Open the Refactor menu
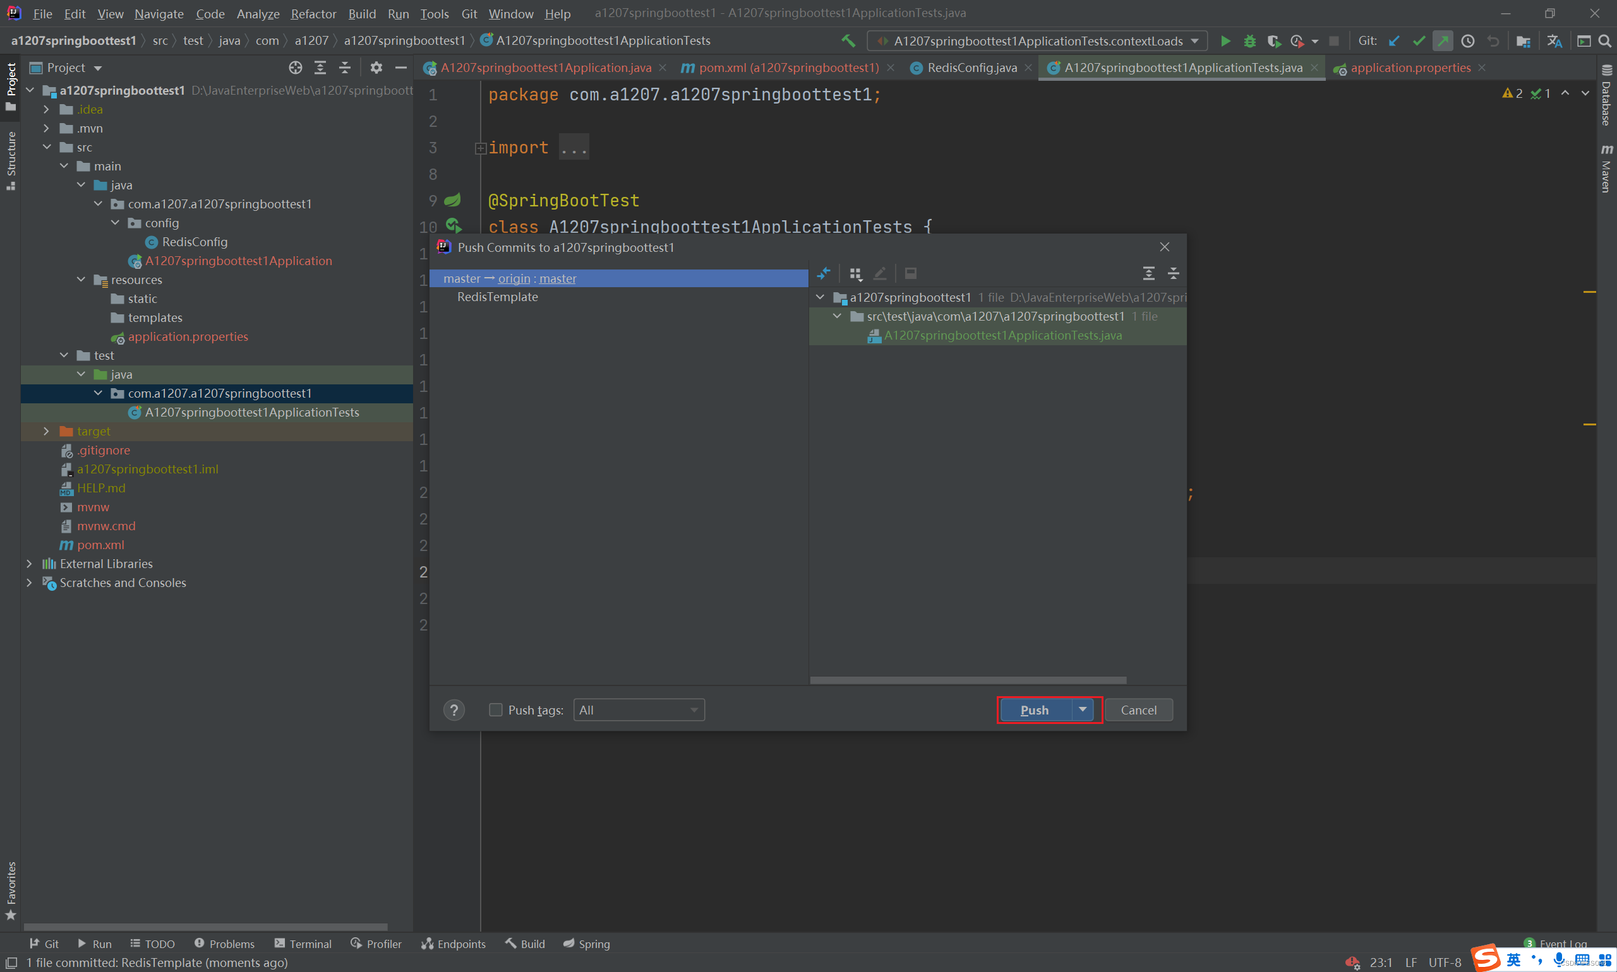 [313, 14]
